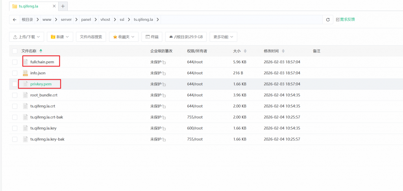Click empty path input area in breadcrumb bar

coord(242,20)
